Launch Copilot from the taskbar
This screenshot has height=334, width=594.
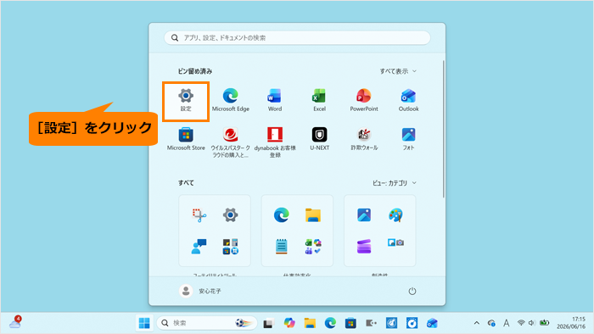click(289, 323)
